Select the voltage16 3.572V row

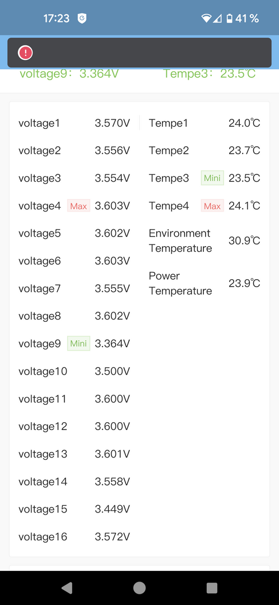75,537
